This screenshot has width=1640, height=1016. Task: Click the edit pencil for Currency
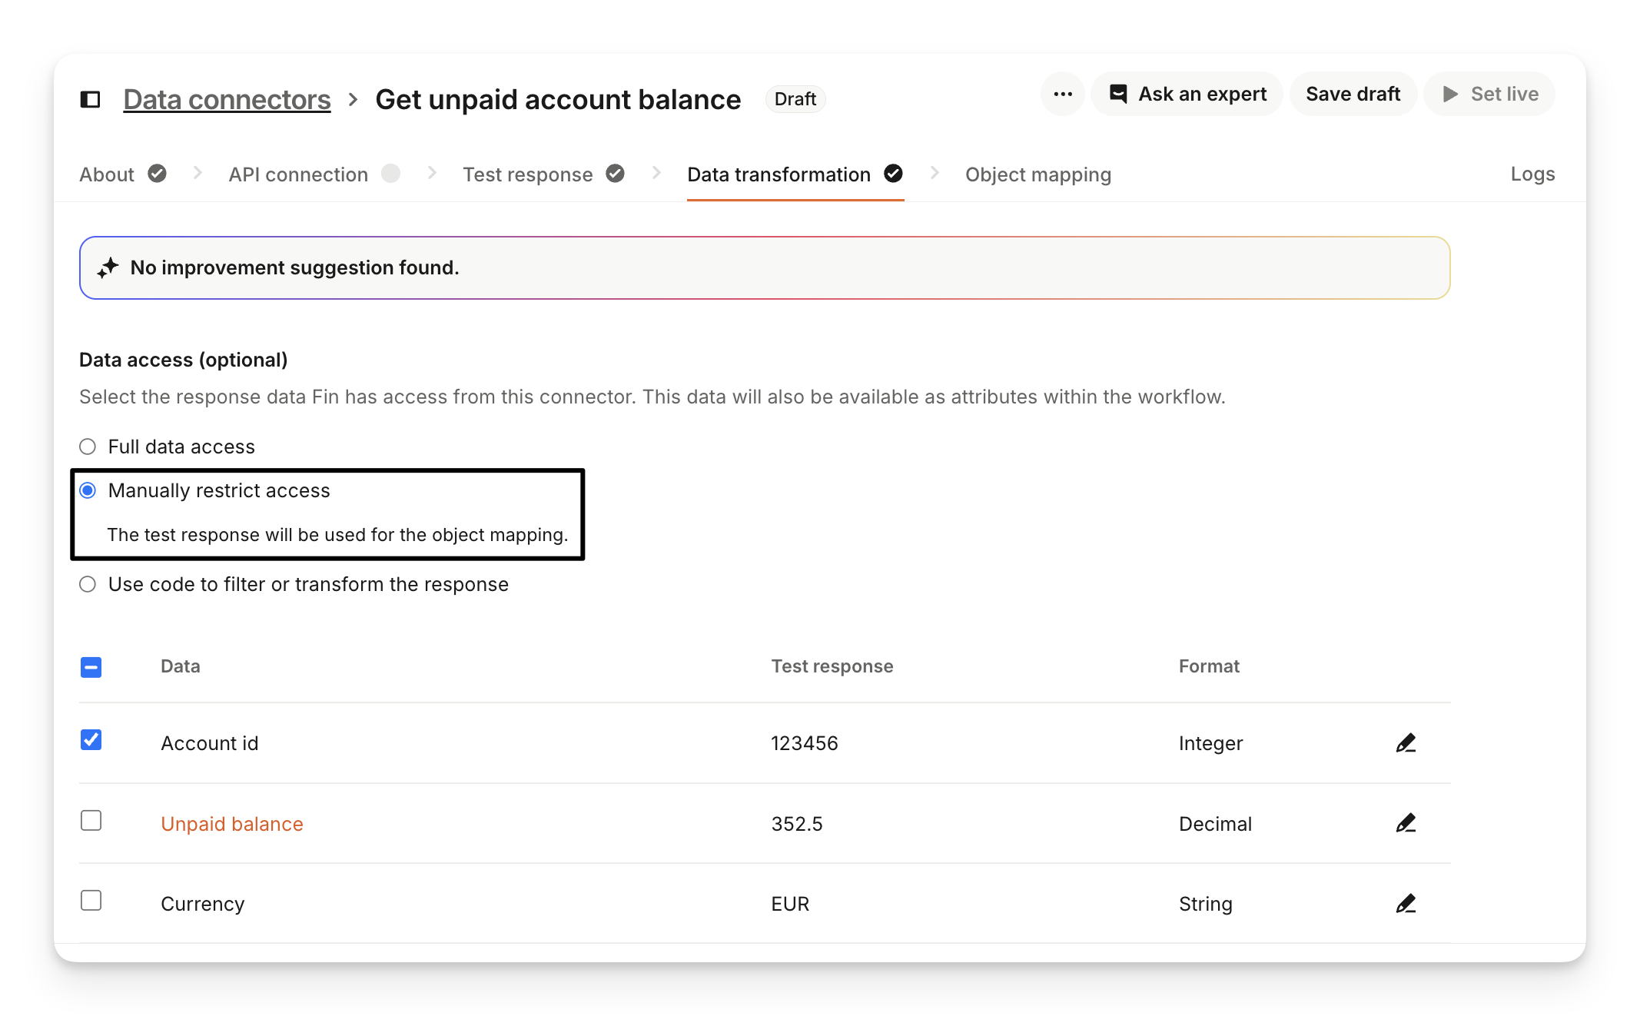(1406, 903)
